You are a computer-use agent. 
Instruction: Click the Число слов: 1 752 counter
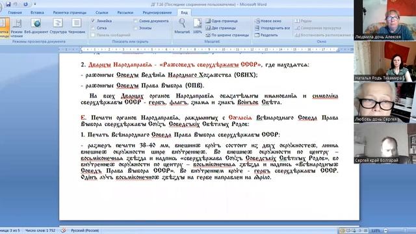(40, 231)
